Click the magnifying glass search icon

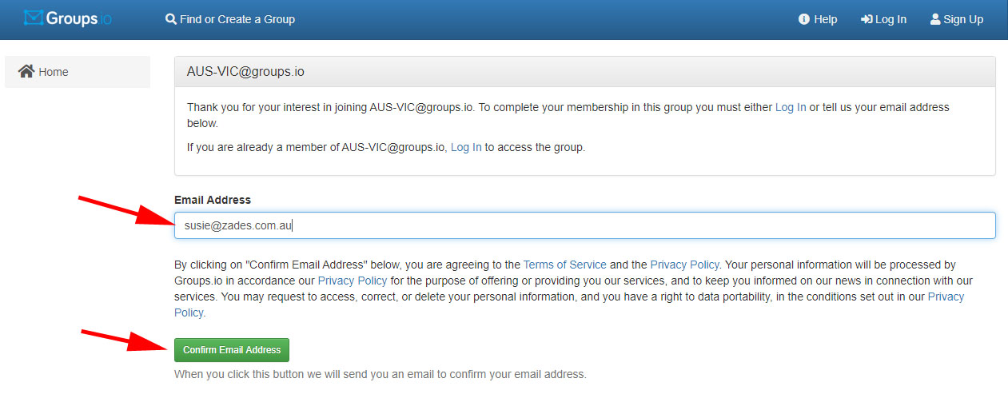170,19
